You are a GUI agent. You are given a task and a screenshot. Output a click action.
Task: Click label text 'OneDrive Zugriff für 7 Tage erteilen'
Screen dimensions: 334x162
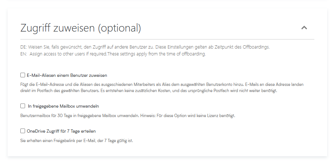pyautogui.click(x=61, y=131)
